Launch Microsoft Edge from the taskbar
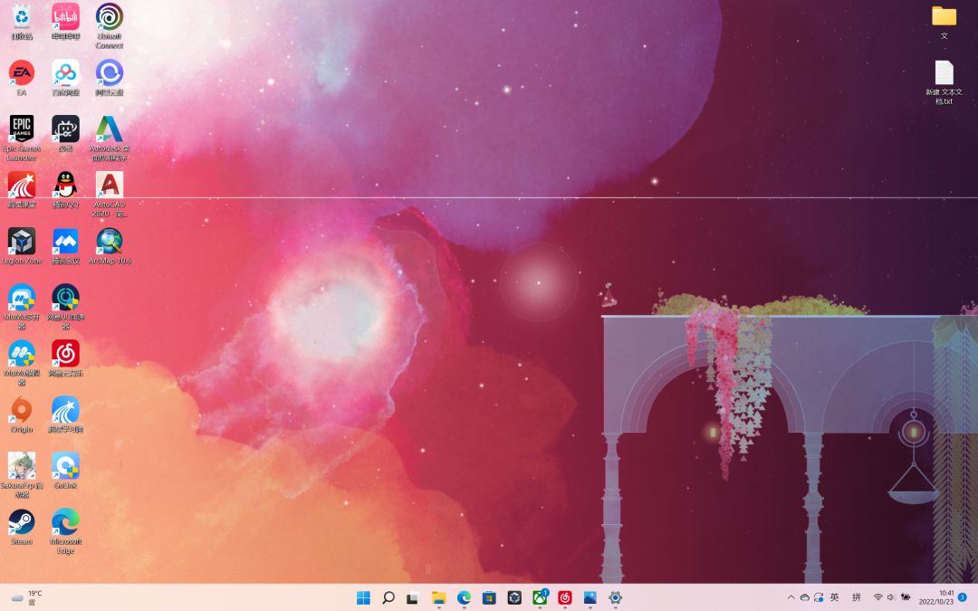Viewport: 978px width, 611px height. [464, 598]
